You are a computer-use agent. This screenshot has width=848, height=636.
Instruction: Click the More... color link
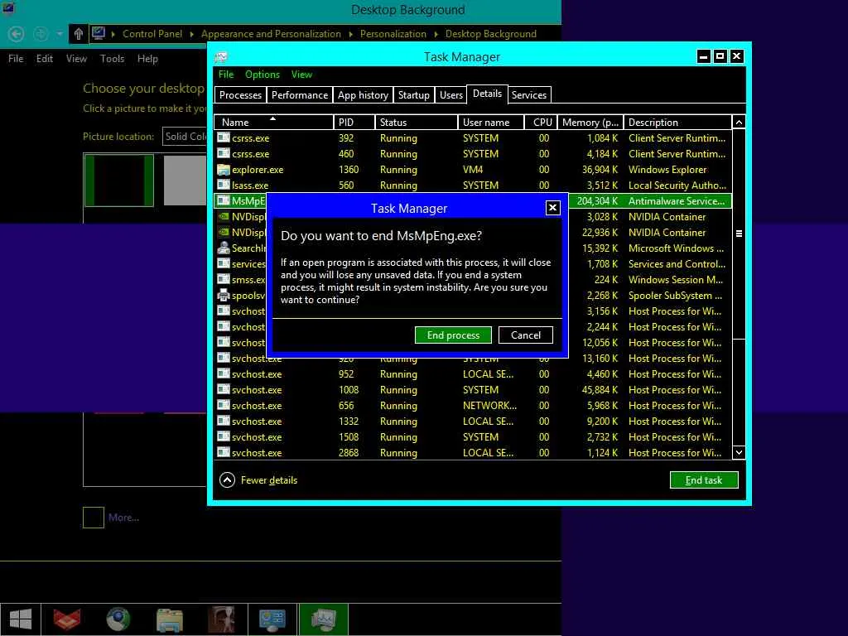124,518
